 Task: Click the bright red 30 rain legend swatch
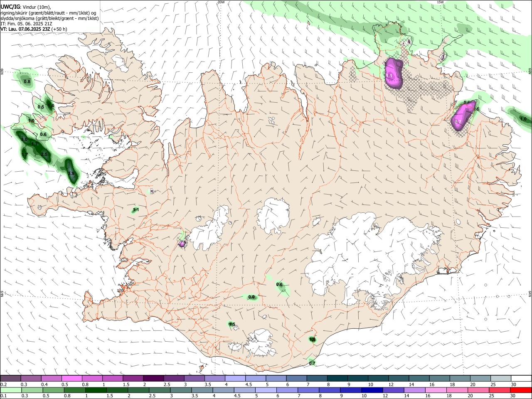pyautogui.click(x=521, y=390)
